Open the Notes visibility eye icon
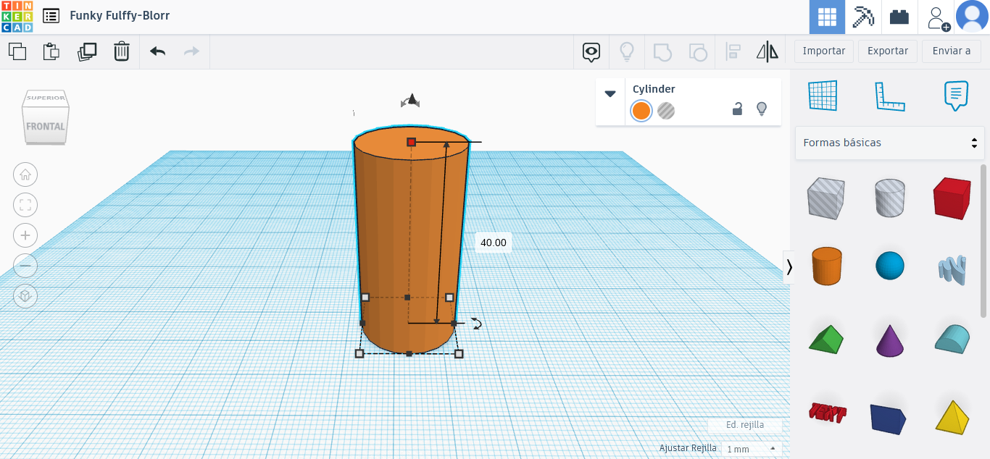Screen dimensions: 990x459 click(592, 51)
